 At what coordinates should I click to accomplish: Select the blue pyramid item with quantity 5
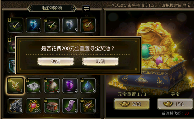pyautogui.click(x=88, y=86)
